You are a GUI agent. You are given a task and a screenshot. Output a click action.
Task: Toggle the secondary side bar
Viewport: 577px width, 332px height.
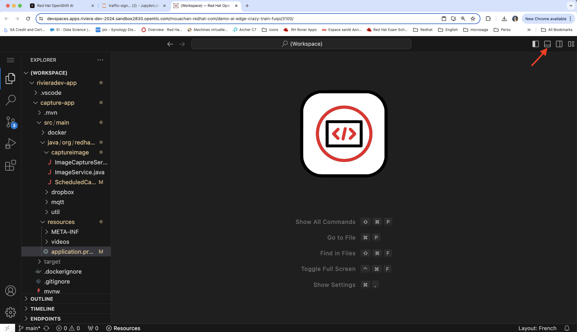[559, 44]
